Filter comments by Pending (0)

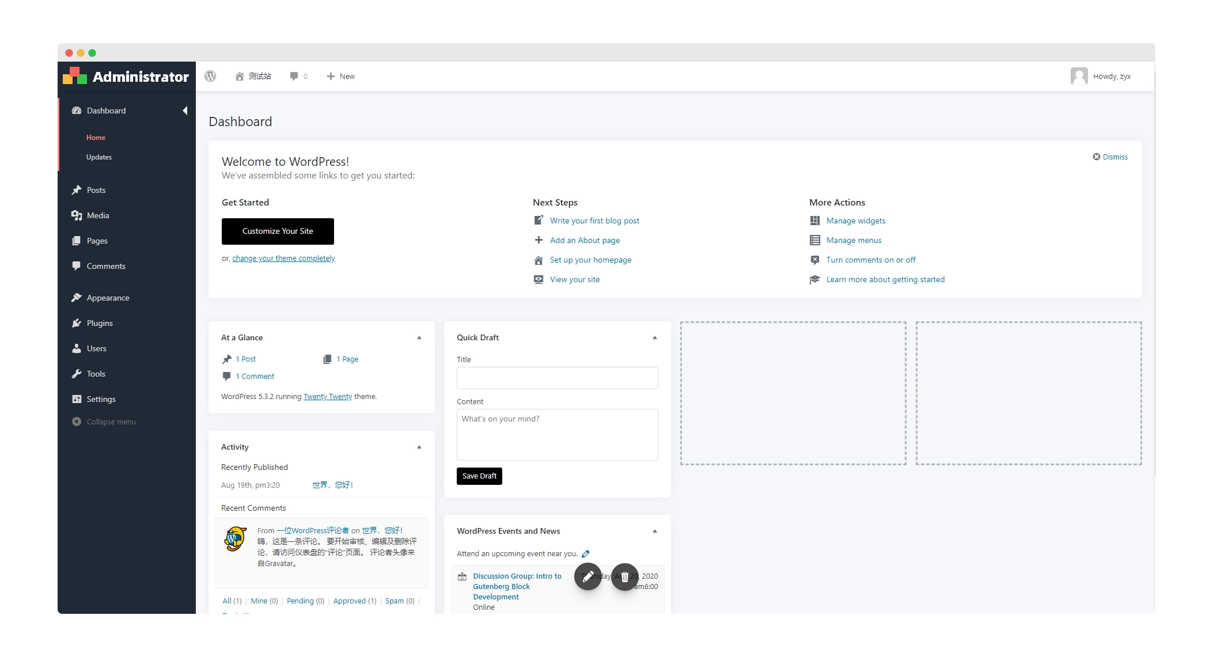click(305, 601)
